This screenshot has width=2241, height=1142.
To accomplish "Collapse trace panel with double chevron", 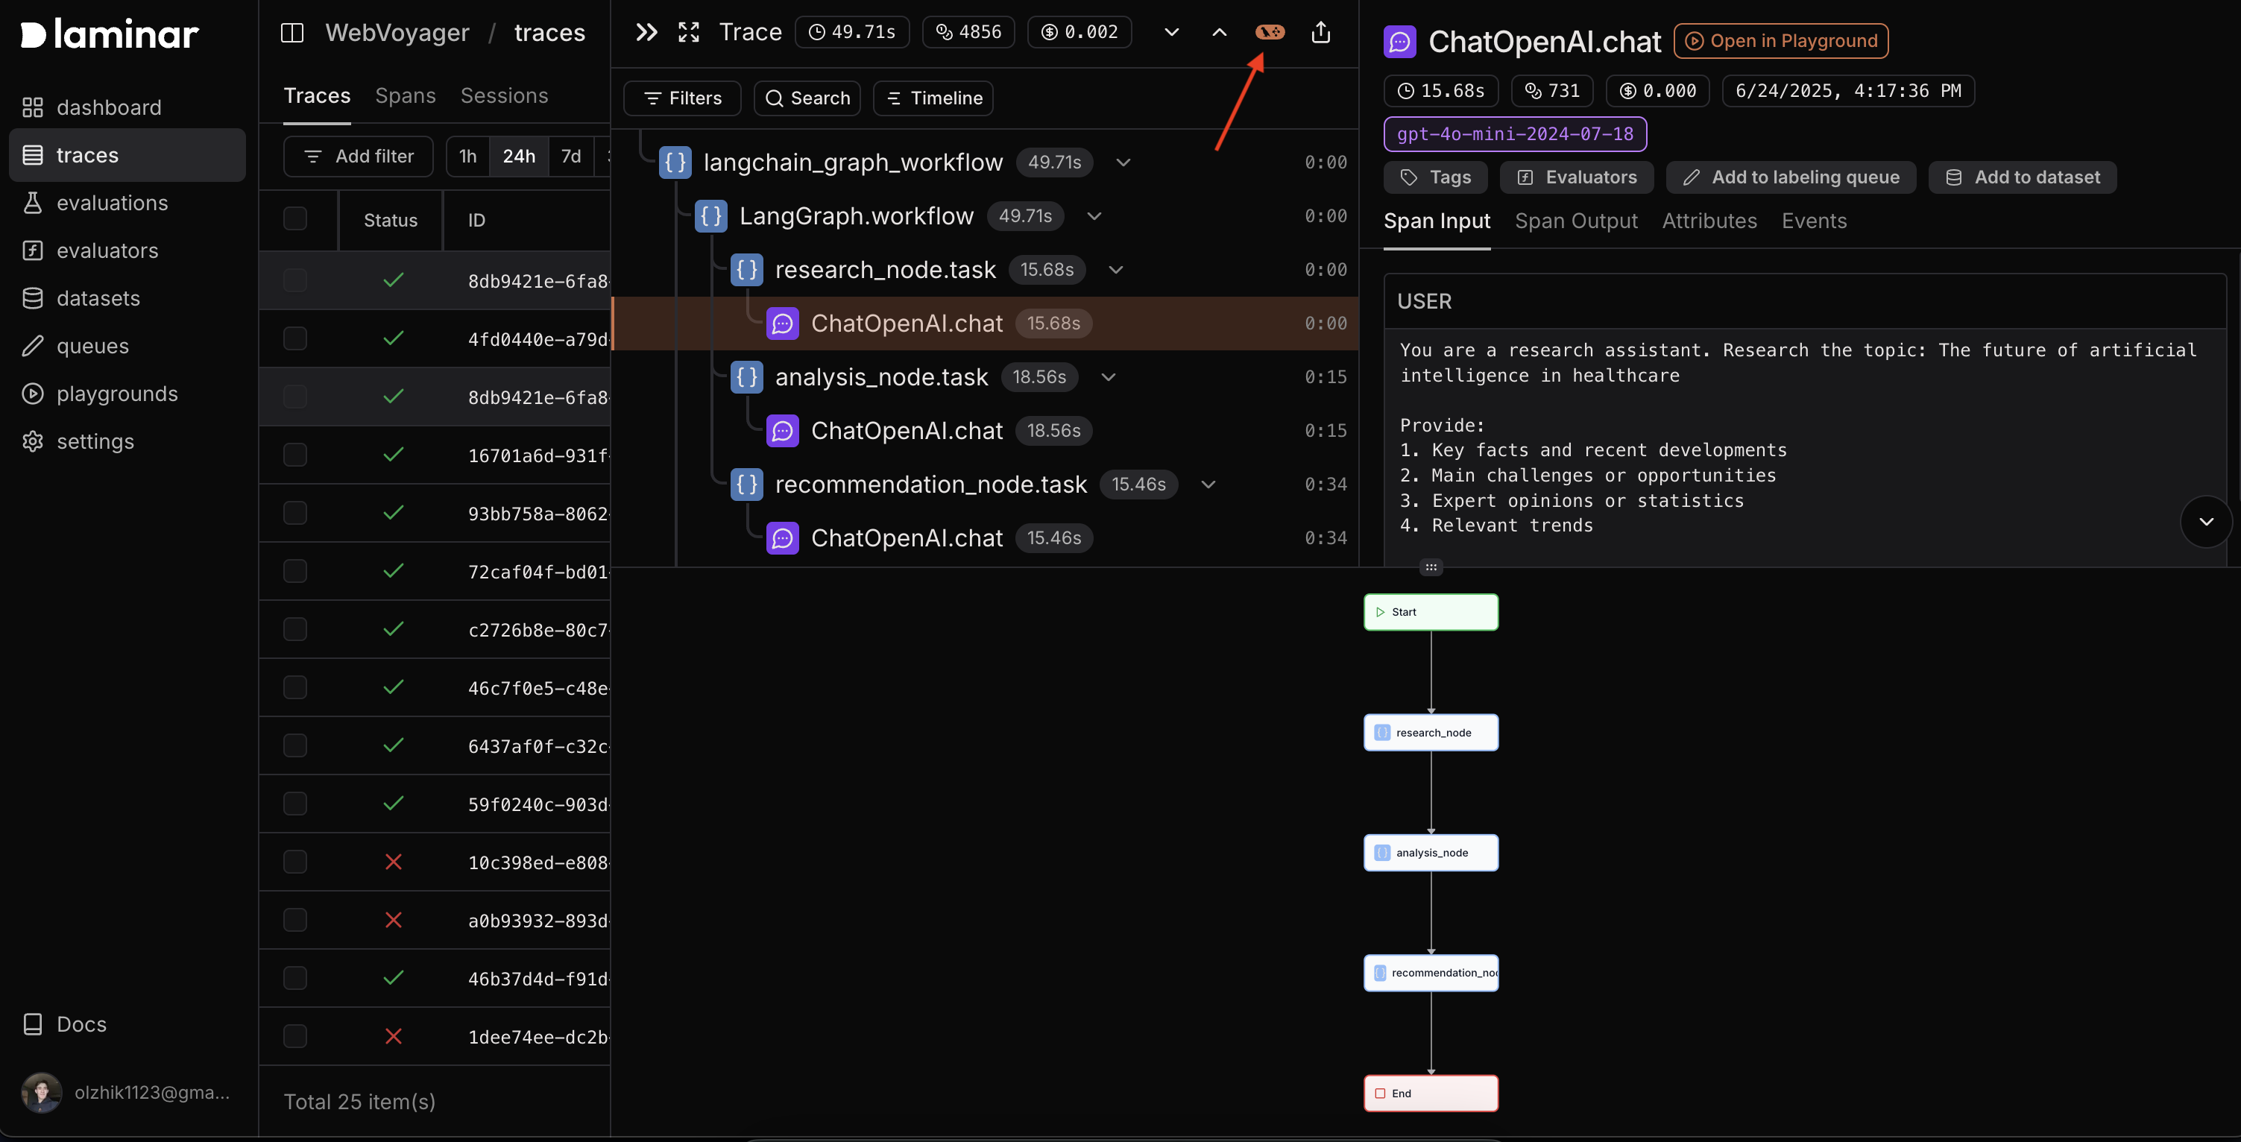I will pos(646,32).
